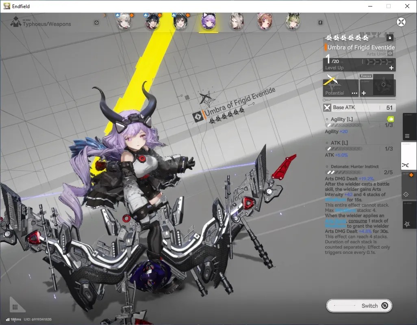Toggle the thumbs-up recommendation on Agility [L]
Viewport: 417px width, 325px height.
[x=391, y=119]
